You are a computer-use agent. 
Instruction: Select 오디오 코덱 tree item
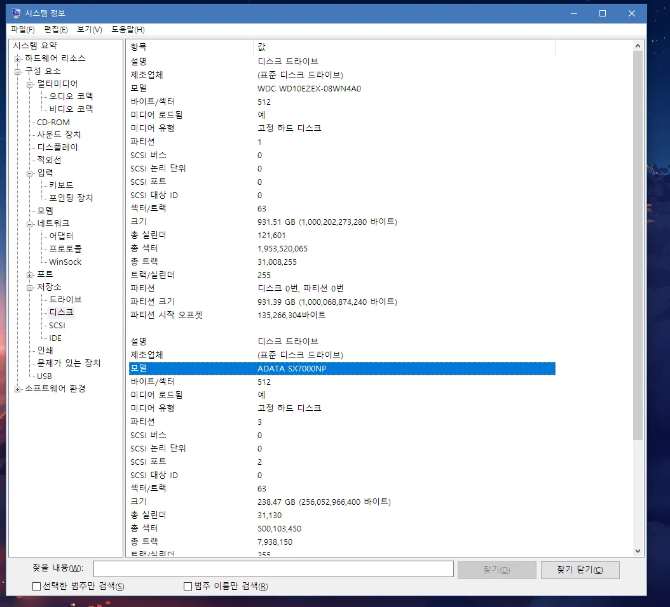(x=71, y=97)
